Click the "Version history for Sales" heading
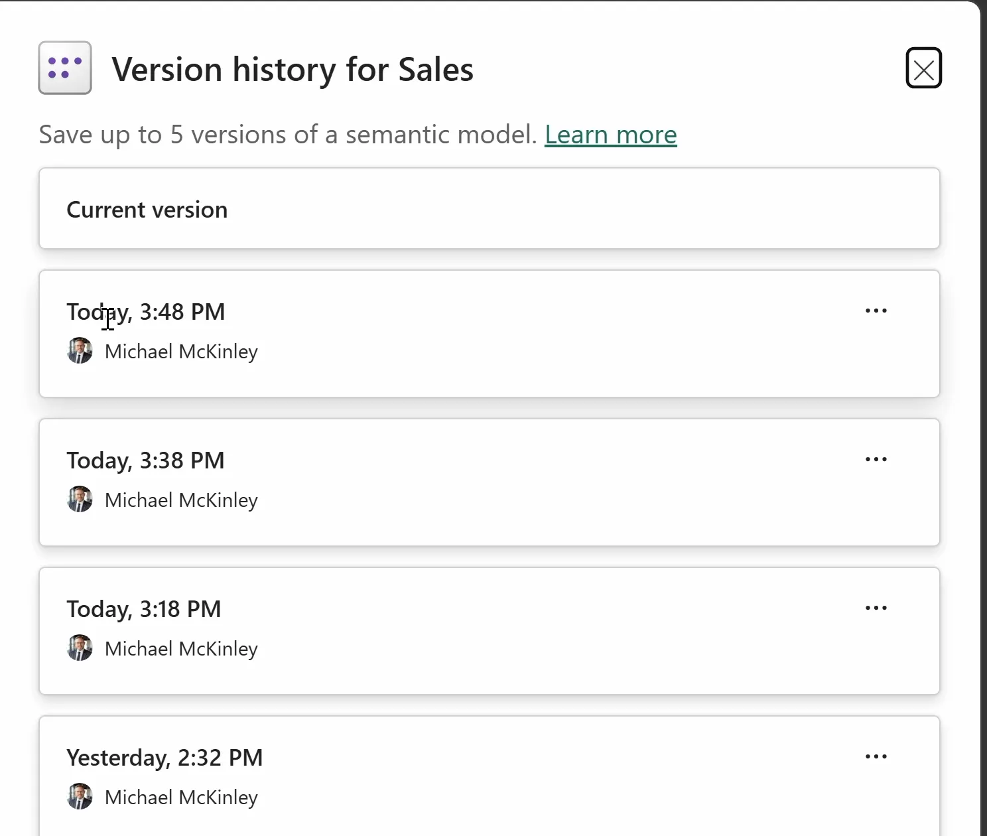 pyautogui.click(x=293, y=70)
